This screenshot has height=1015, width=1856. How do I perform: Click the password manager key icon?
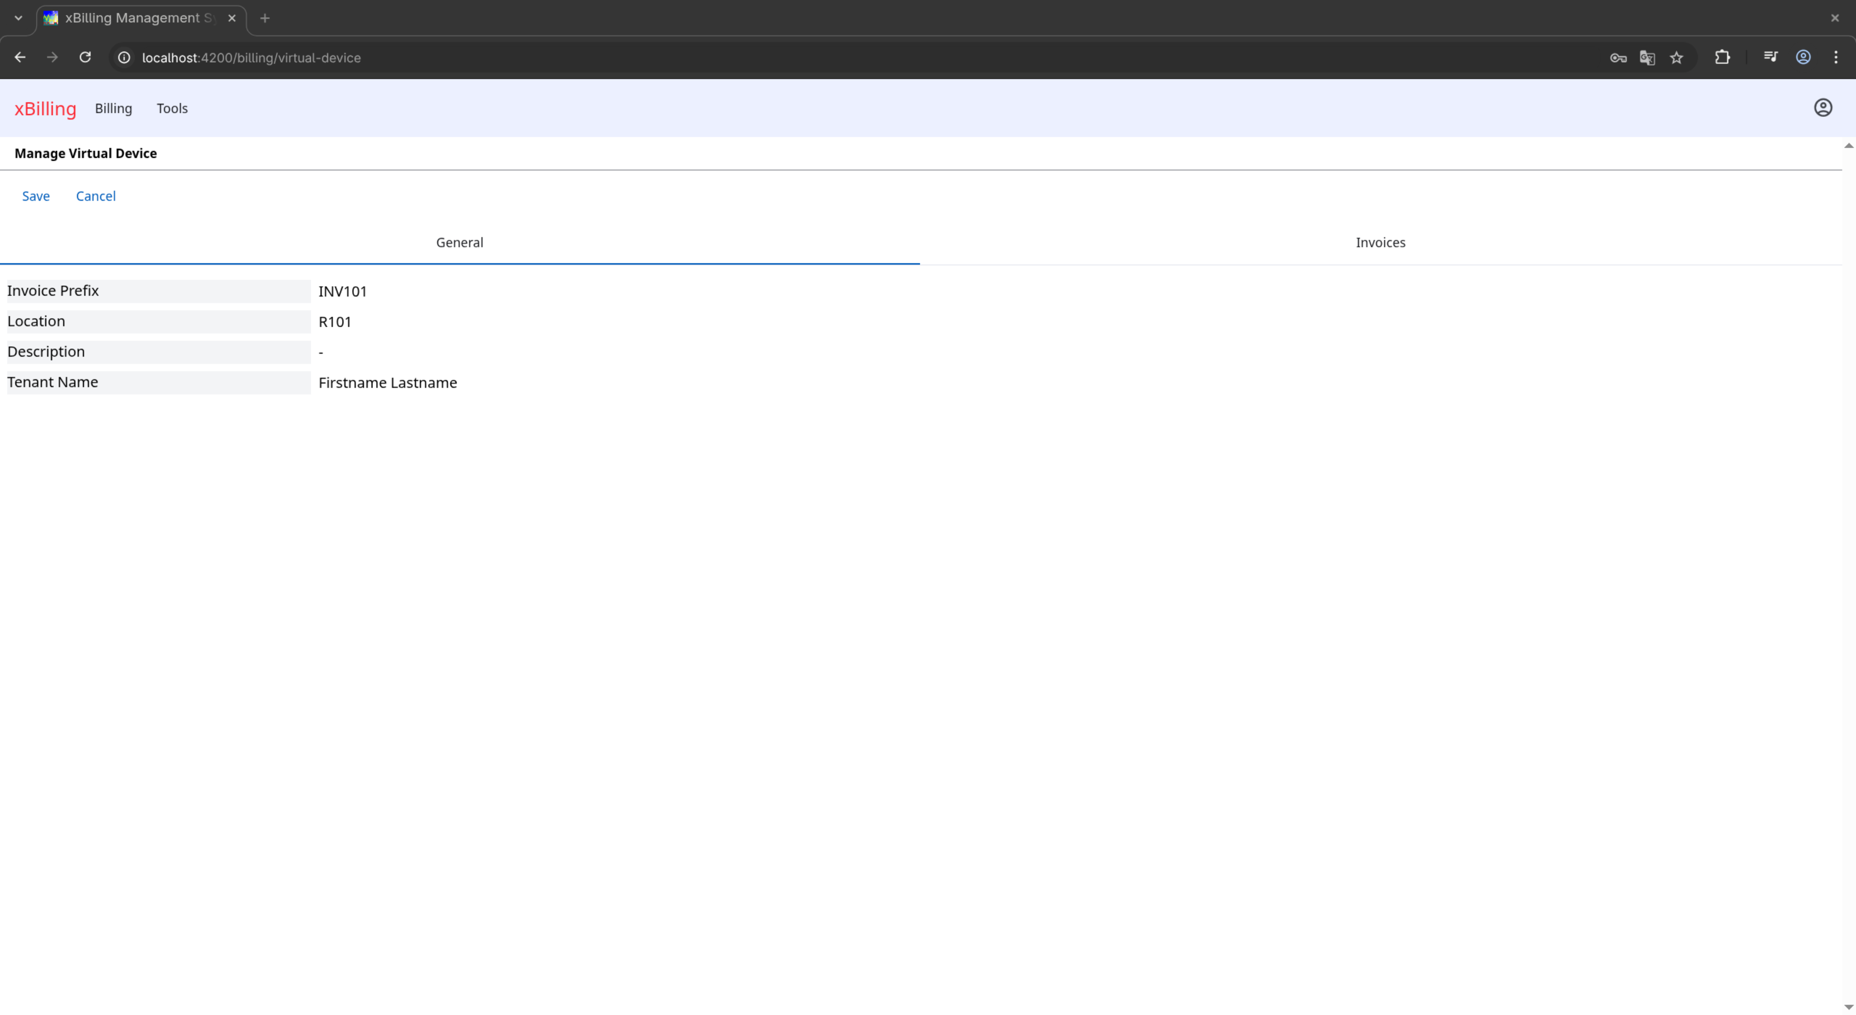click(x=1618, y=58)
